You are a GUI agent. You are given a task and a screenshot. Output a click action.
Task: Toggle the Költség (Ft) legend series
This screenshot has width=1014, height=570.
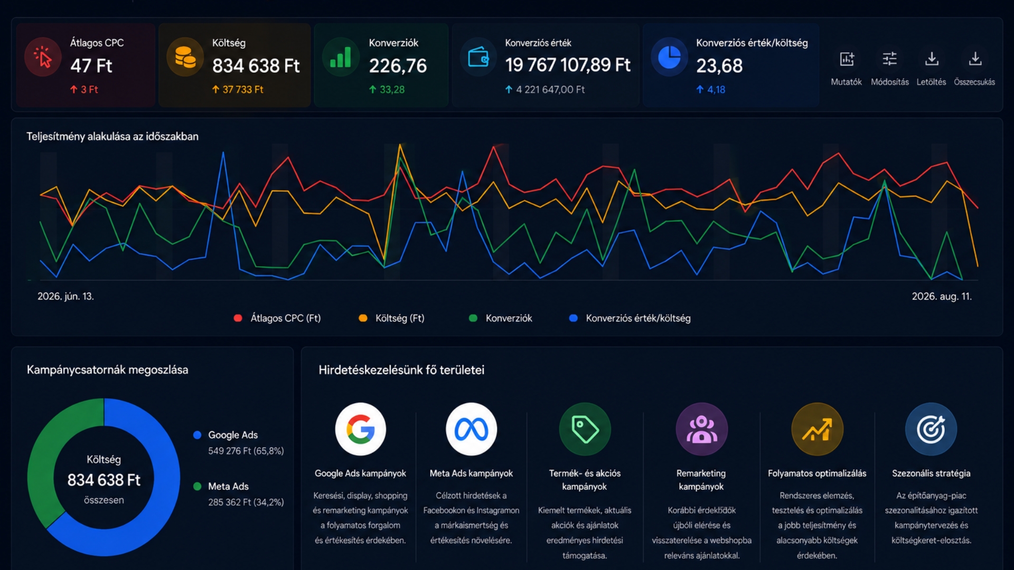[x=391, y=318]
